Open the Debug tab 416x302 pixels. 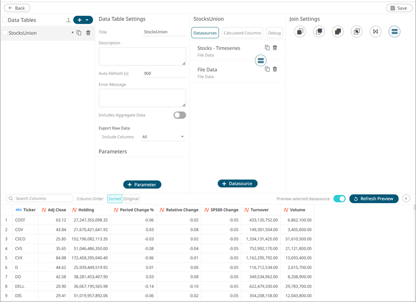tap(274, 33)
